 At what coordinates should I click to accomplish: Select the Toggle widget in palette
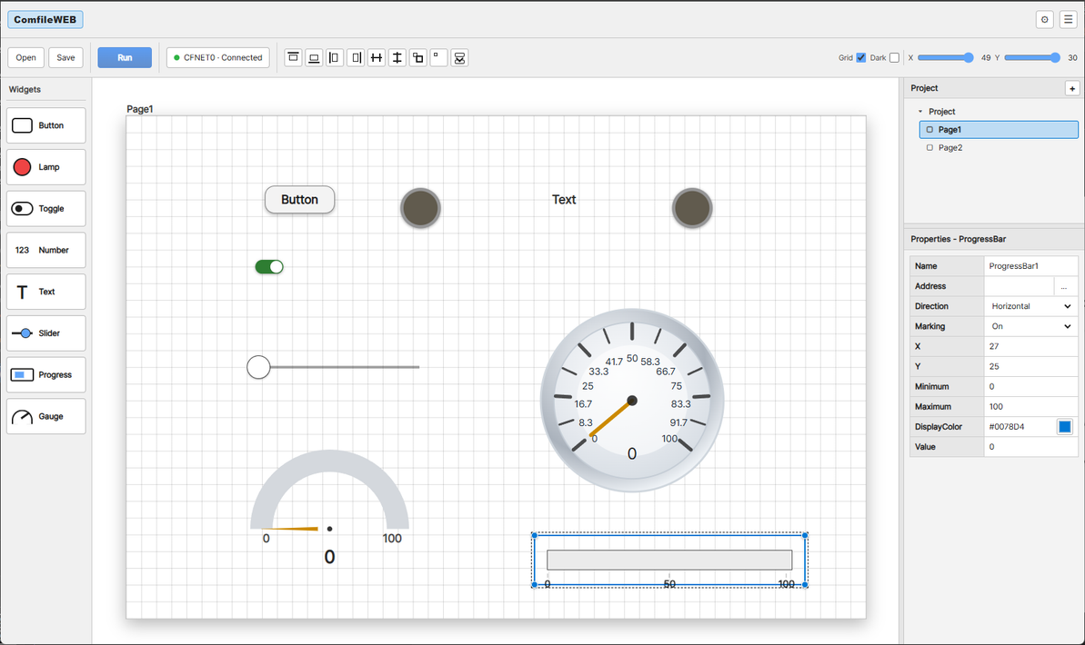tap(46, 208)
